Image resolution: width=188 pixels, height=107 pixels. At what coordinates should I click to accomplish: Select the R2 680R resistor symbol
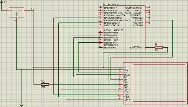[45, 85]
